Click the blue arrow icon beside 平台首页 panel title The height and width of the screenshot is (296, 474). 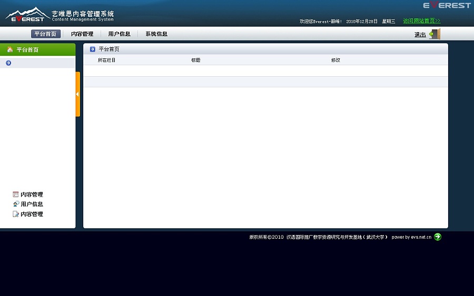tap(93, 49)
